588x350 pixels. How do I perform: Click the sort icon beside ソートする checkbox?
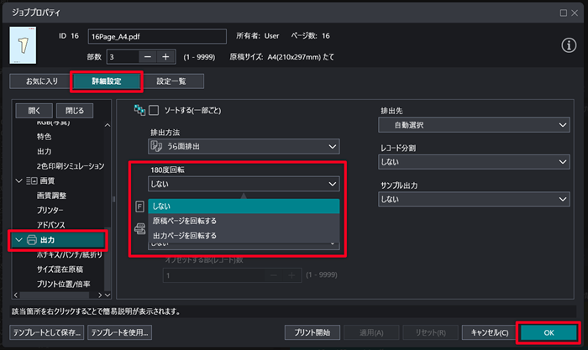(139, 110)
